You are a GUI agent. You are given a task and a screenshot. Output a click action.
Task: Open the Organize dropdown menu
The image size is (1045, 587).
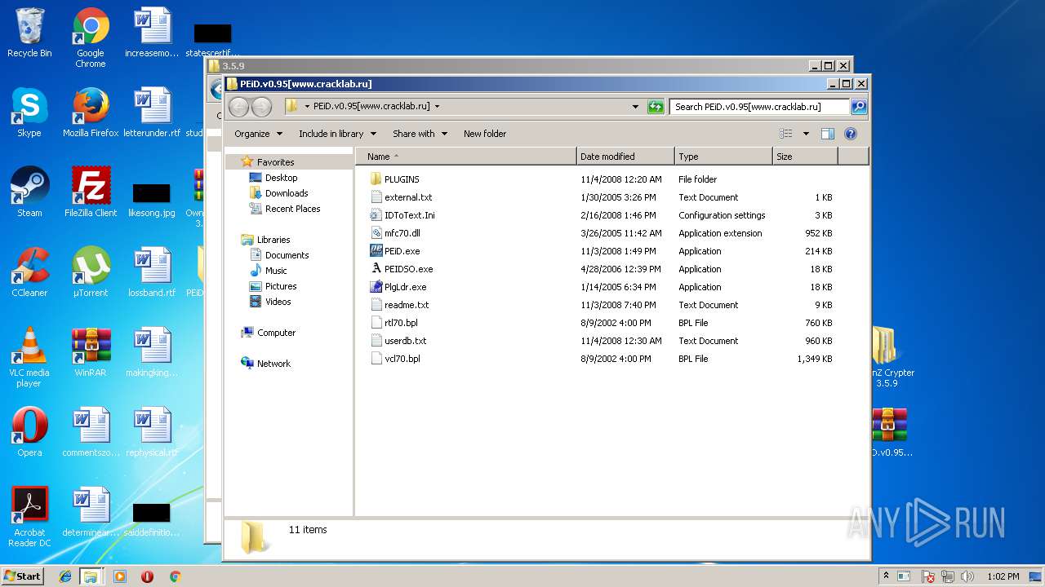click(x=258, y=134)
